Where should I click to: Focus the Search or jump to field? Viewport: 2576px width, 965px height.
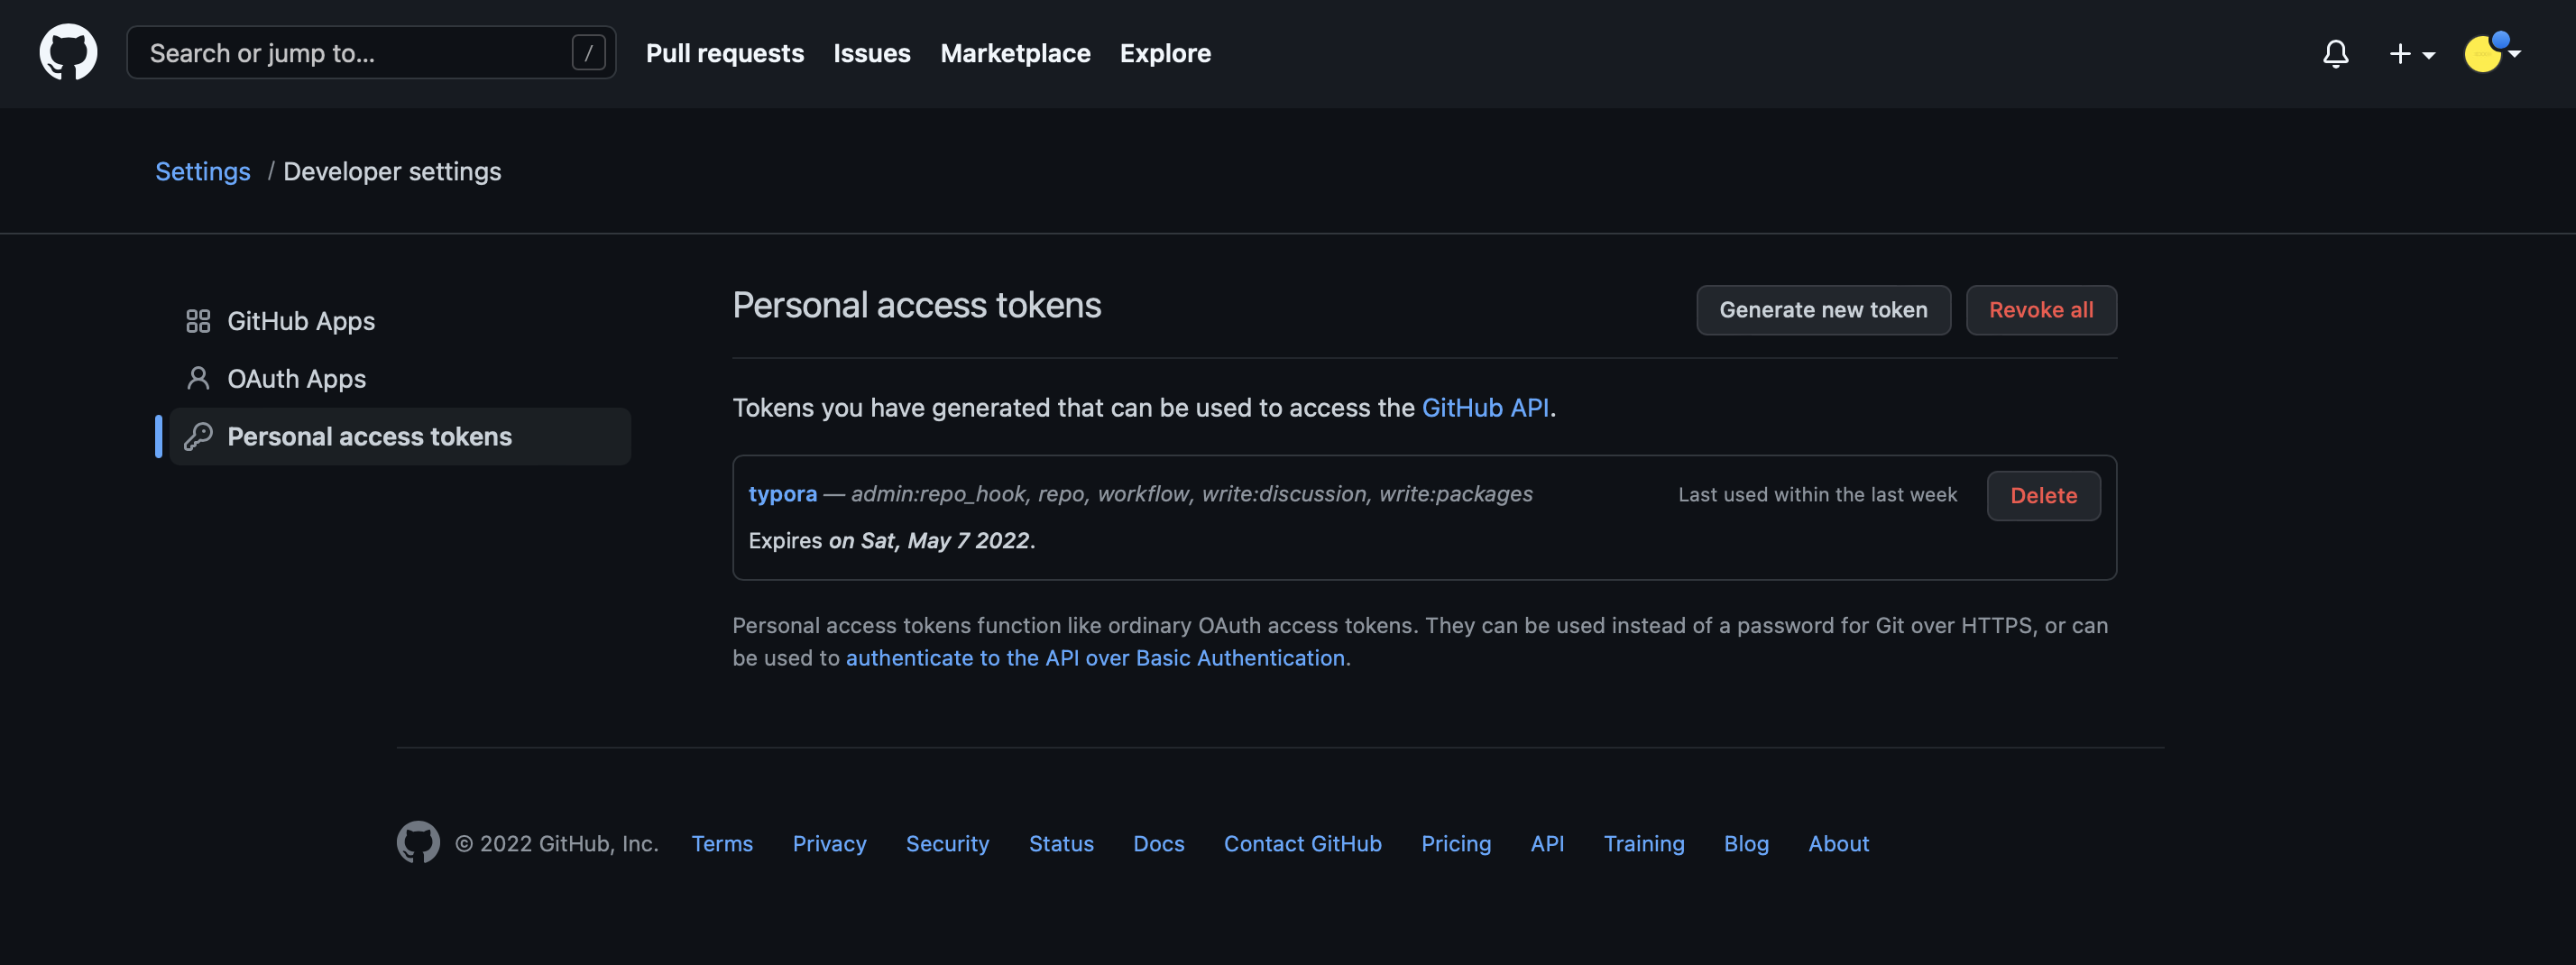coord(371,52)
